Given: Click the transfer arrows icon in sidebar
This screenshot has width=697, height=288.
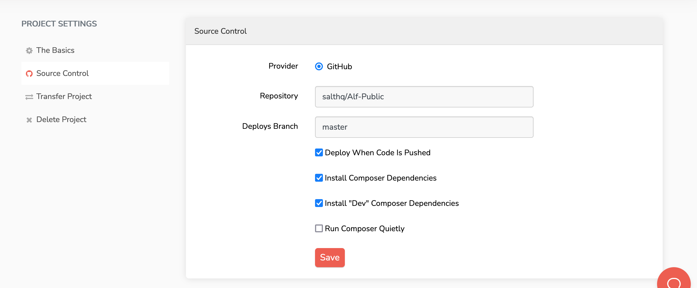Looking at the screenshot, I should (29, 97).
